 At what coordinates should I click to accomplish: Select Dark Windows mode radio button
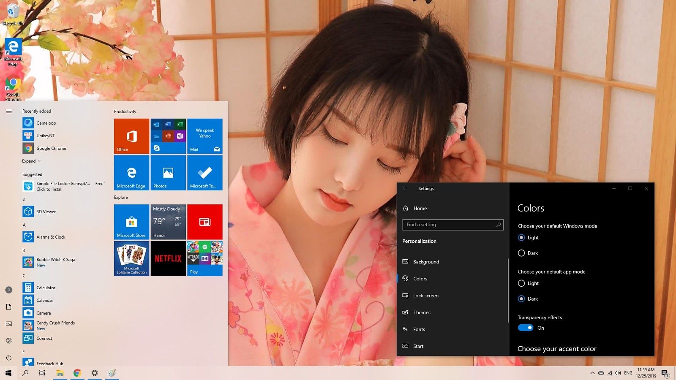(x=521, y=253)
